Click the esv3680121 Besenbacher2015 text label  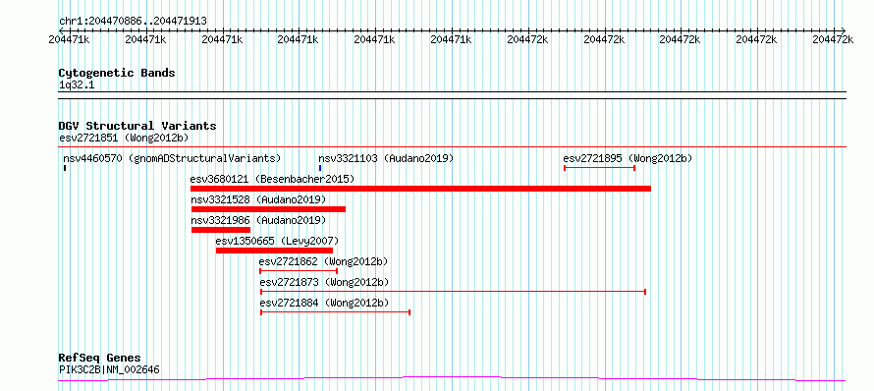click(x=272, y=179)
